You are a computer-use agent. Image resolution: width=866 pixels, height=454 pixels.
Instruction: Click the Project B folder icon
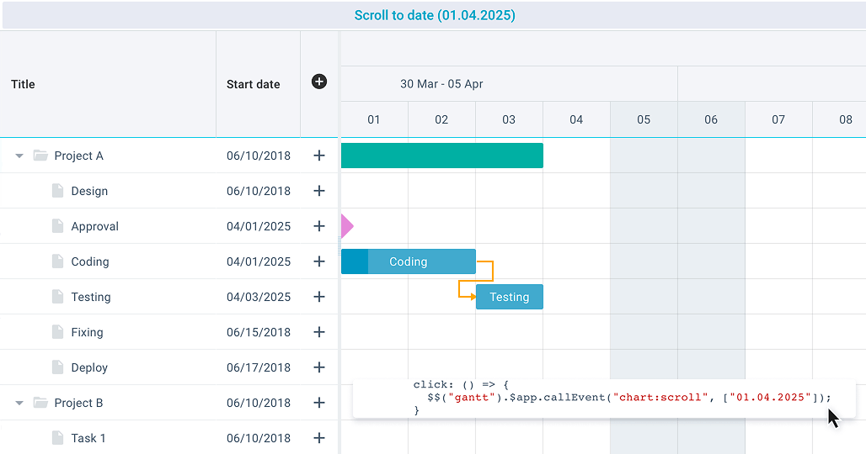click(40, 403)
